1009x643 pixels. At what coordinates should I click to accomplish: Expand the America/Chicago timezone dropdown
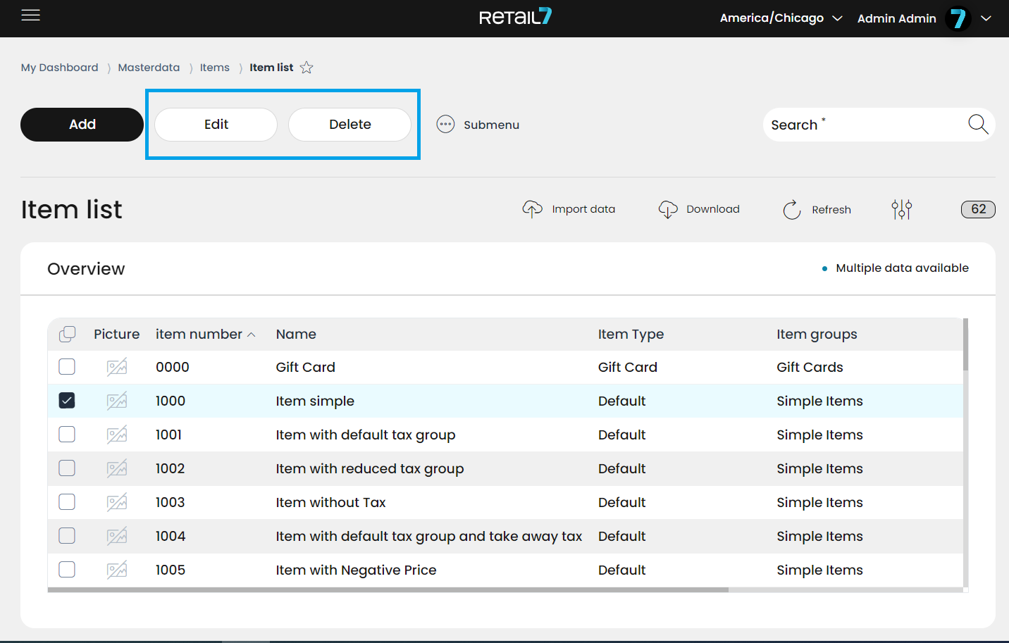(x=837, y=18)
